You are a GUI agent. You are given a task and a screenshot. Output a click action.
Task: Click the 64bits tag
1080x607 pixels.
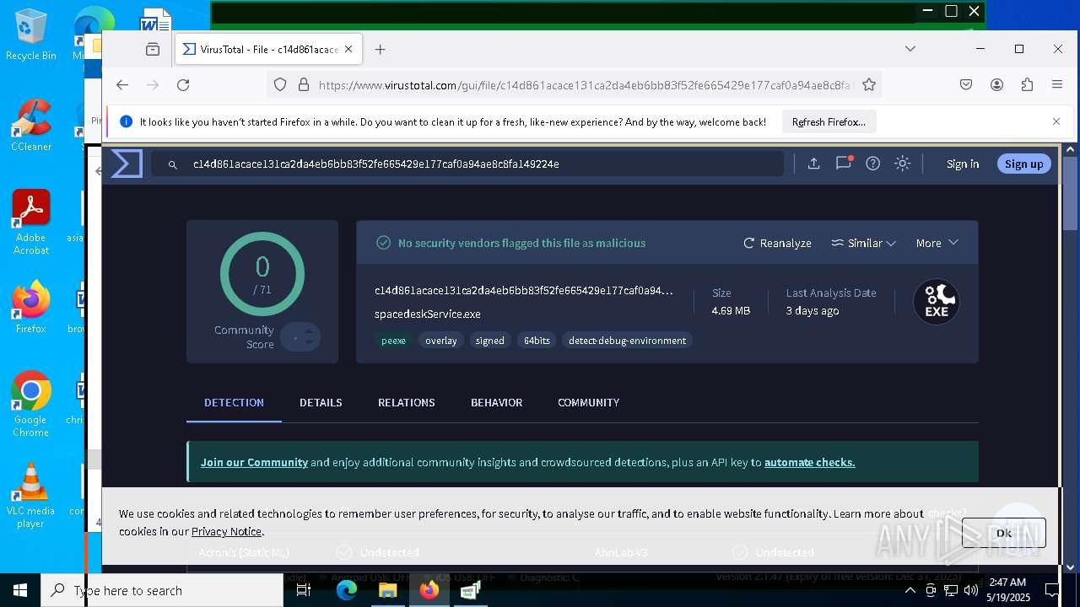coord(537,341)
